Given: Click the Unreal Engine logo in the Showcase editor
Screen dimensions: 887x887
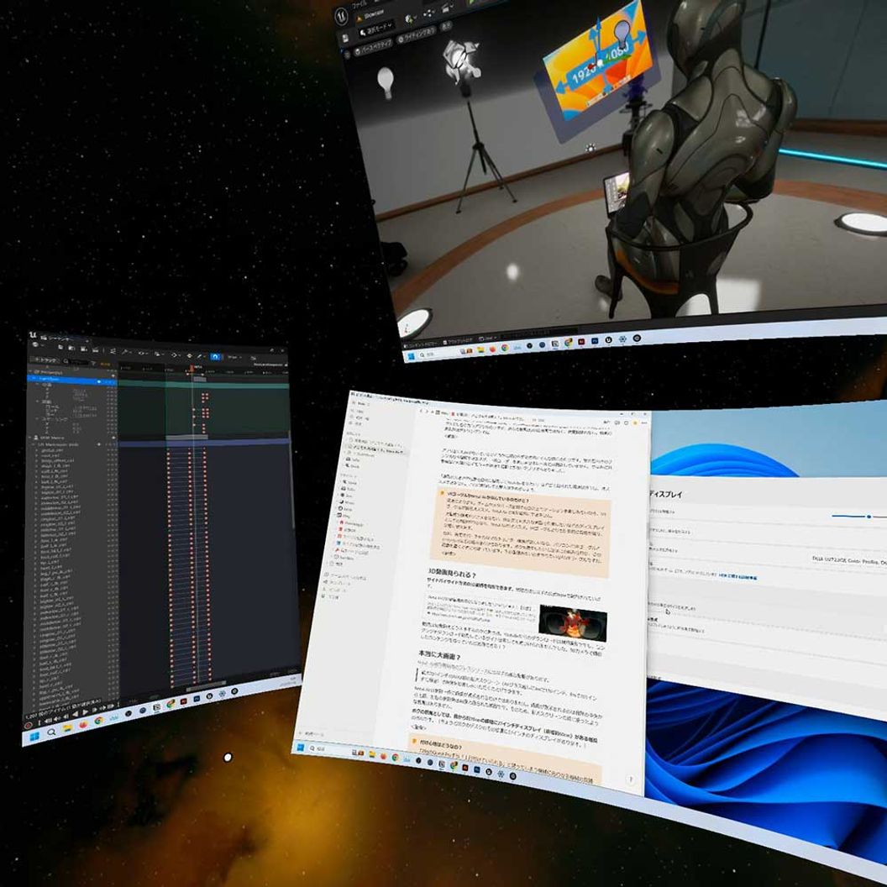Looking at the screenshot, I should click(342, 17).
